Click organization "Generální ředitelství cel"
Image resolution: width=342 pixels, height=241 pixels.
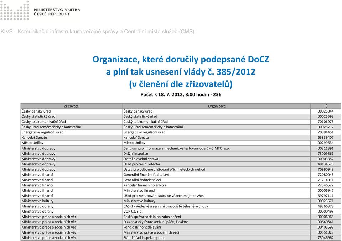tap(142, 180)
